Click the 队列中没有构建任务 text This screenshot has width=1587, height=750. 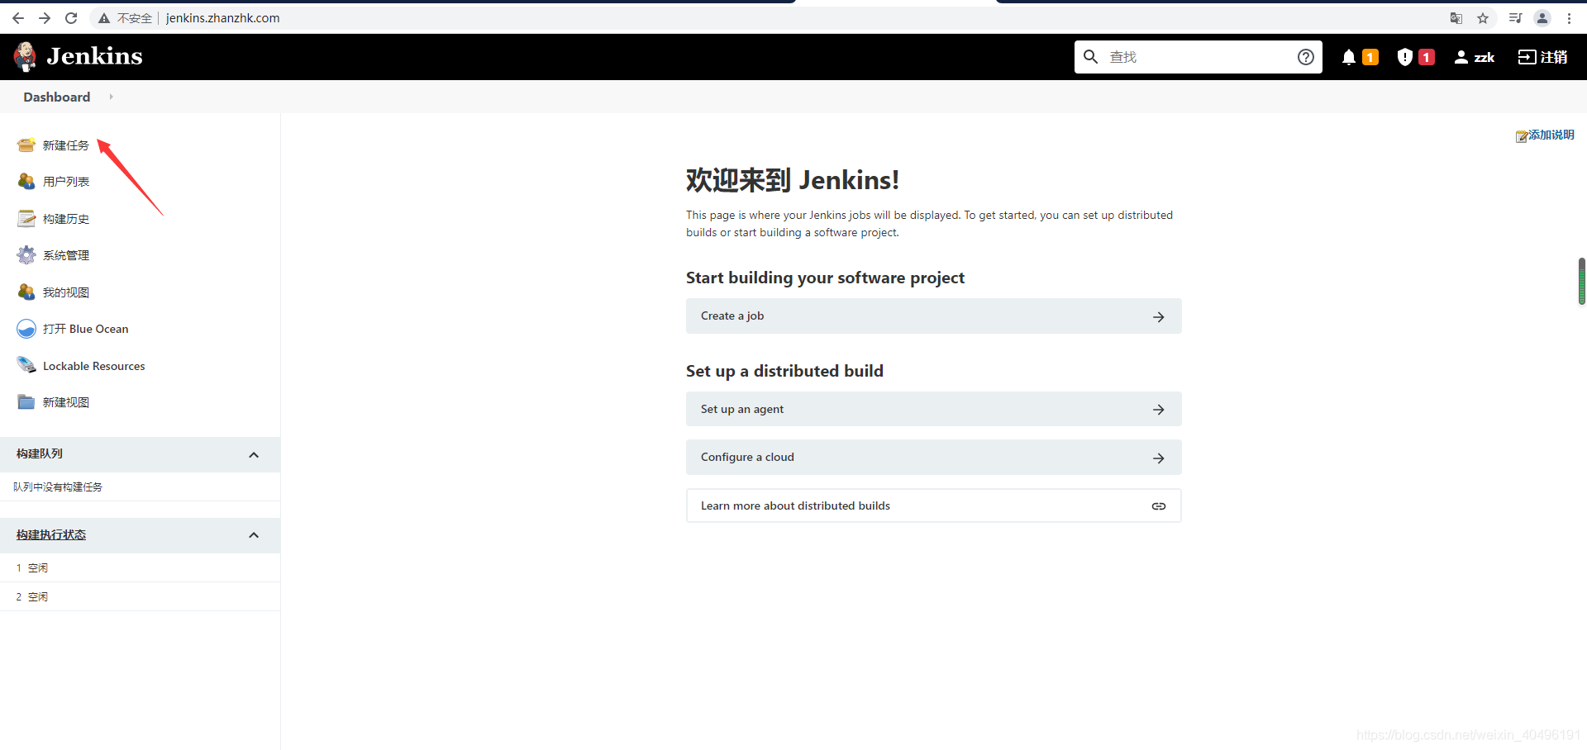(x=58, y=487)
